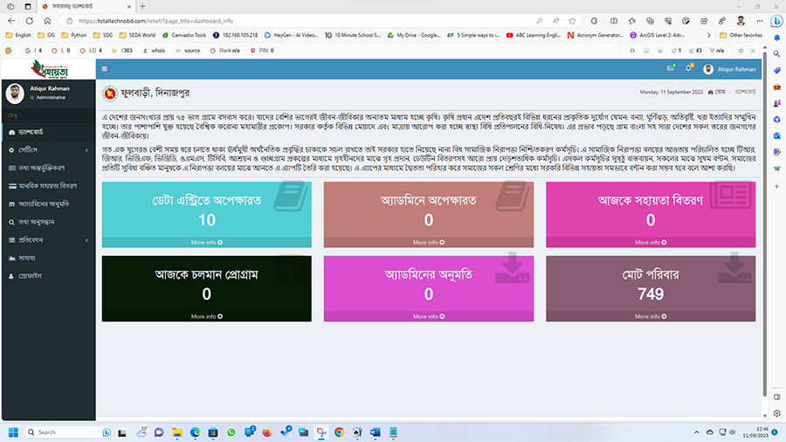Click the ড্যাশবোর্ড sidebar item
The height and width of the screenshot is (442, 786).
tap(48, 132)
